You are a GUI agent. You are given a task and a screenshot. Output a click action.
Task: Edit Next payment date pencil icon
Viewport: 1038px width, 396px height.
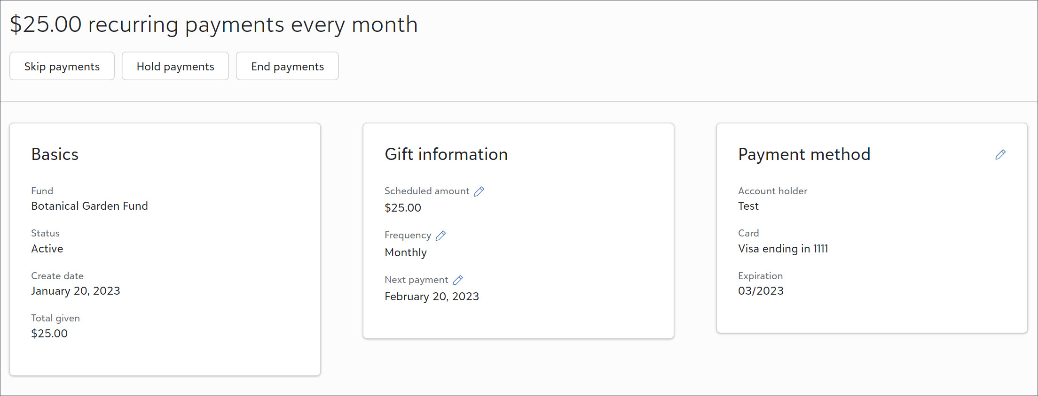[458, 280]
